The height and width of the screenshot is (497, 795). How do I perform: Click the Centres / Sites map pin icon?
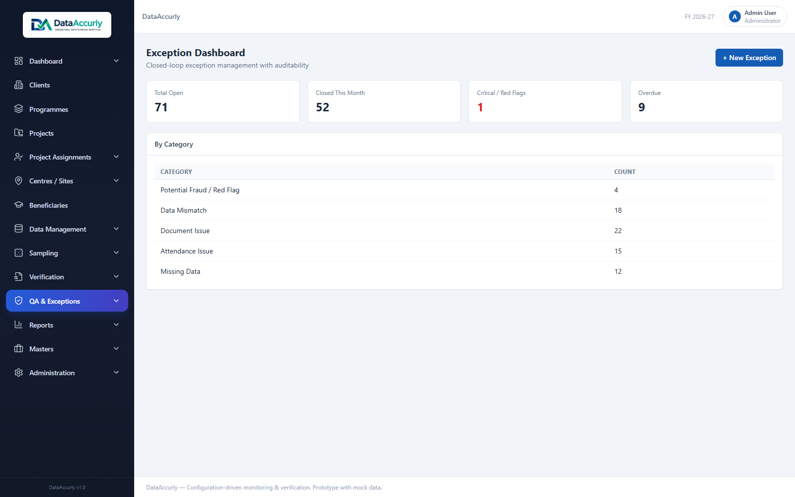(18, 181)
